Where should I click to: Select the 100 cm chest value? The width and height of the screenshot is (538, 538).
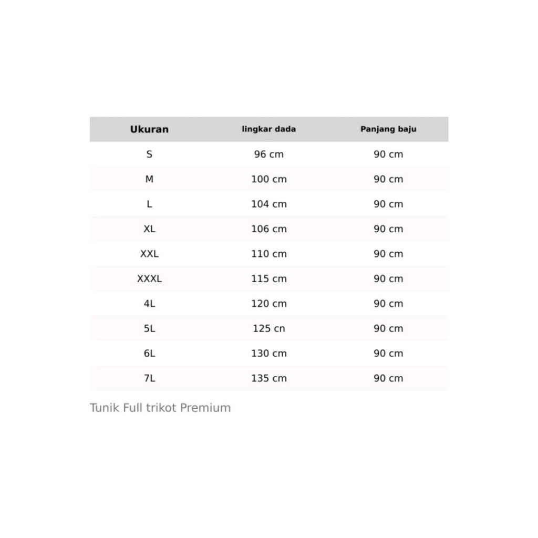[x=268, y=179]
